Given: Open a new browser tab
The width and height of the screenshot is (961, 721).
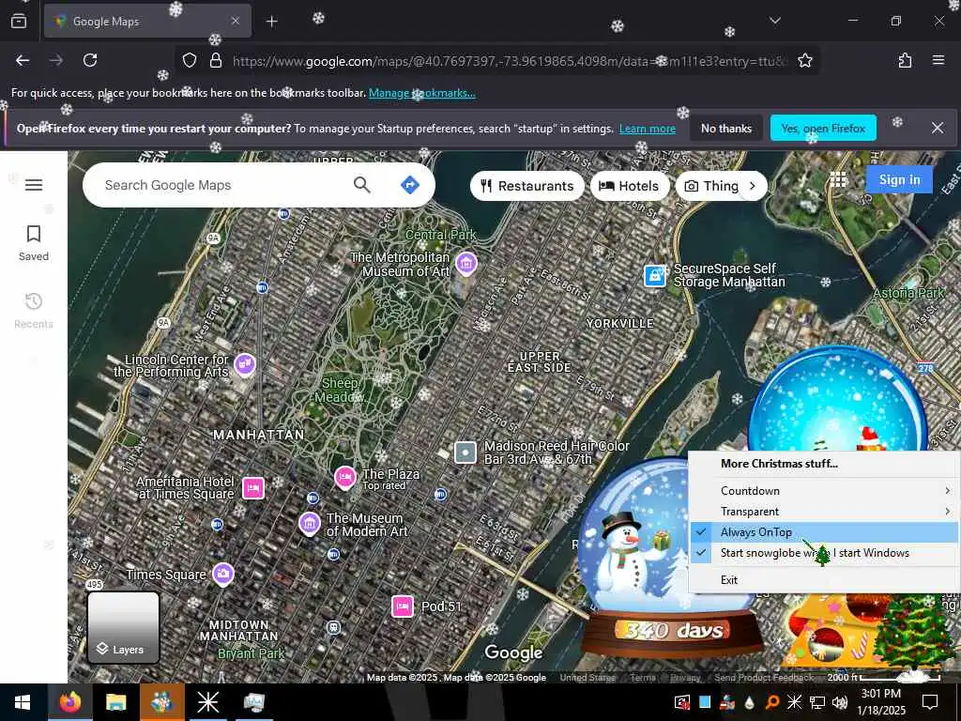Looking at the screenshot, I should click(x=271, y=22).
